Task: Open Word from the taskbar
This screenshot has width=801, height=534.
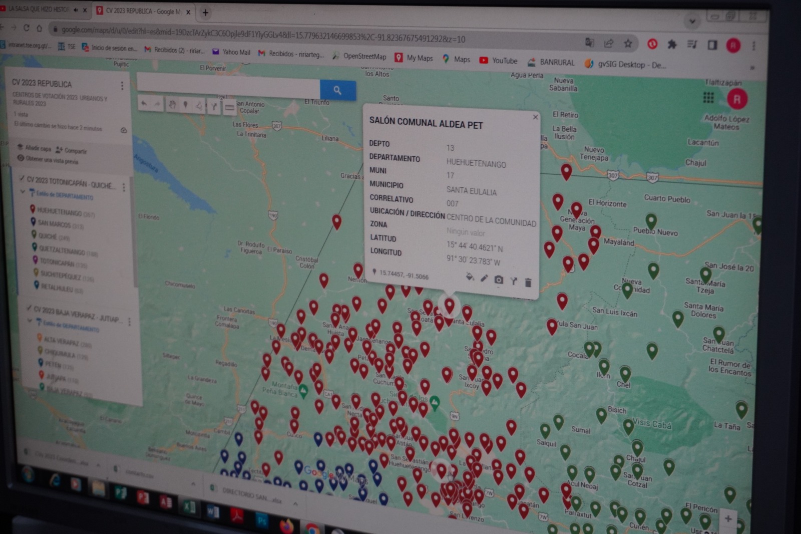Action: 213,511
